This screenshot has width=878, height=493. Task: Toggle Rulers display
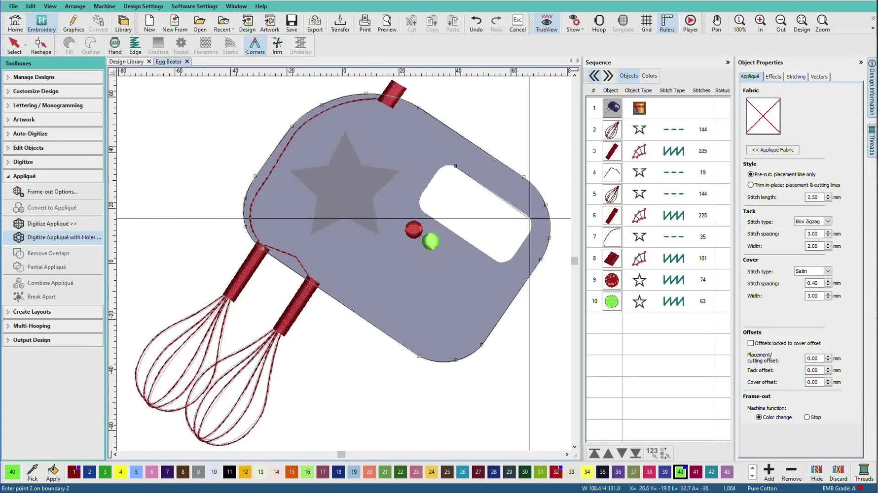point(667,23)
